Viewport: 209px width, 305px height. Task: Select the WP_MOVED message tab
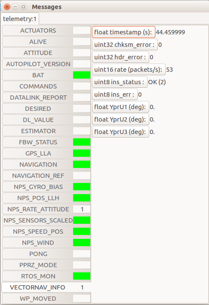tap(46, 299)
